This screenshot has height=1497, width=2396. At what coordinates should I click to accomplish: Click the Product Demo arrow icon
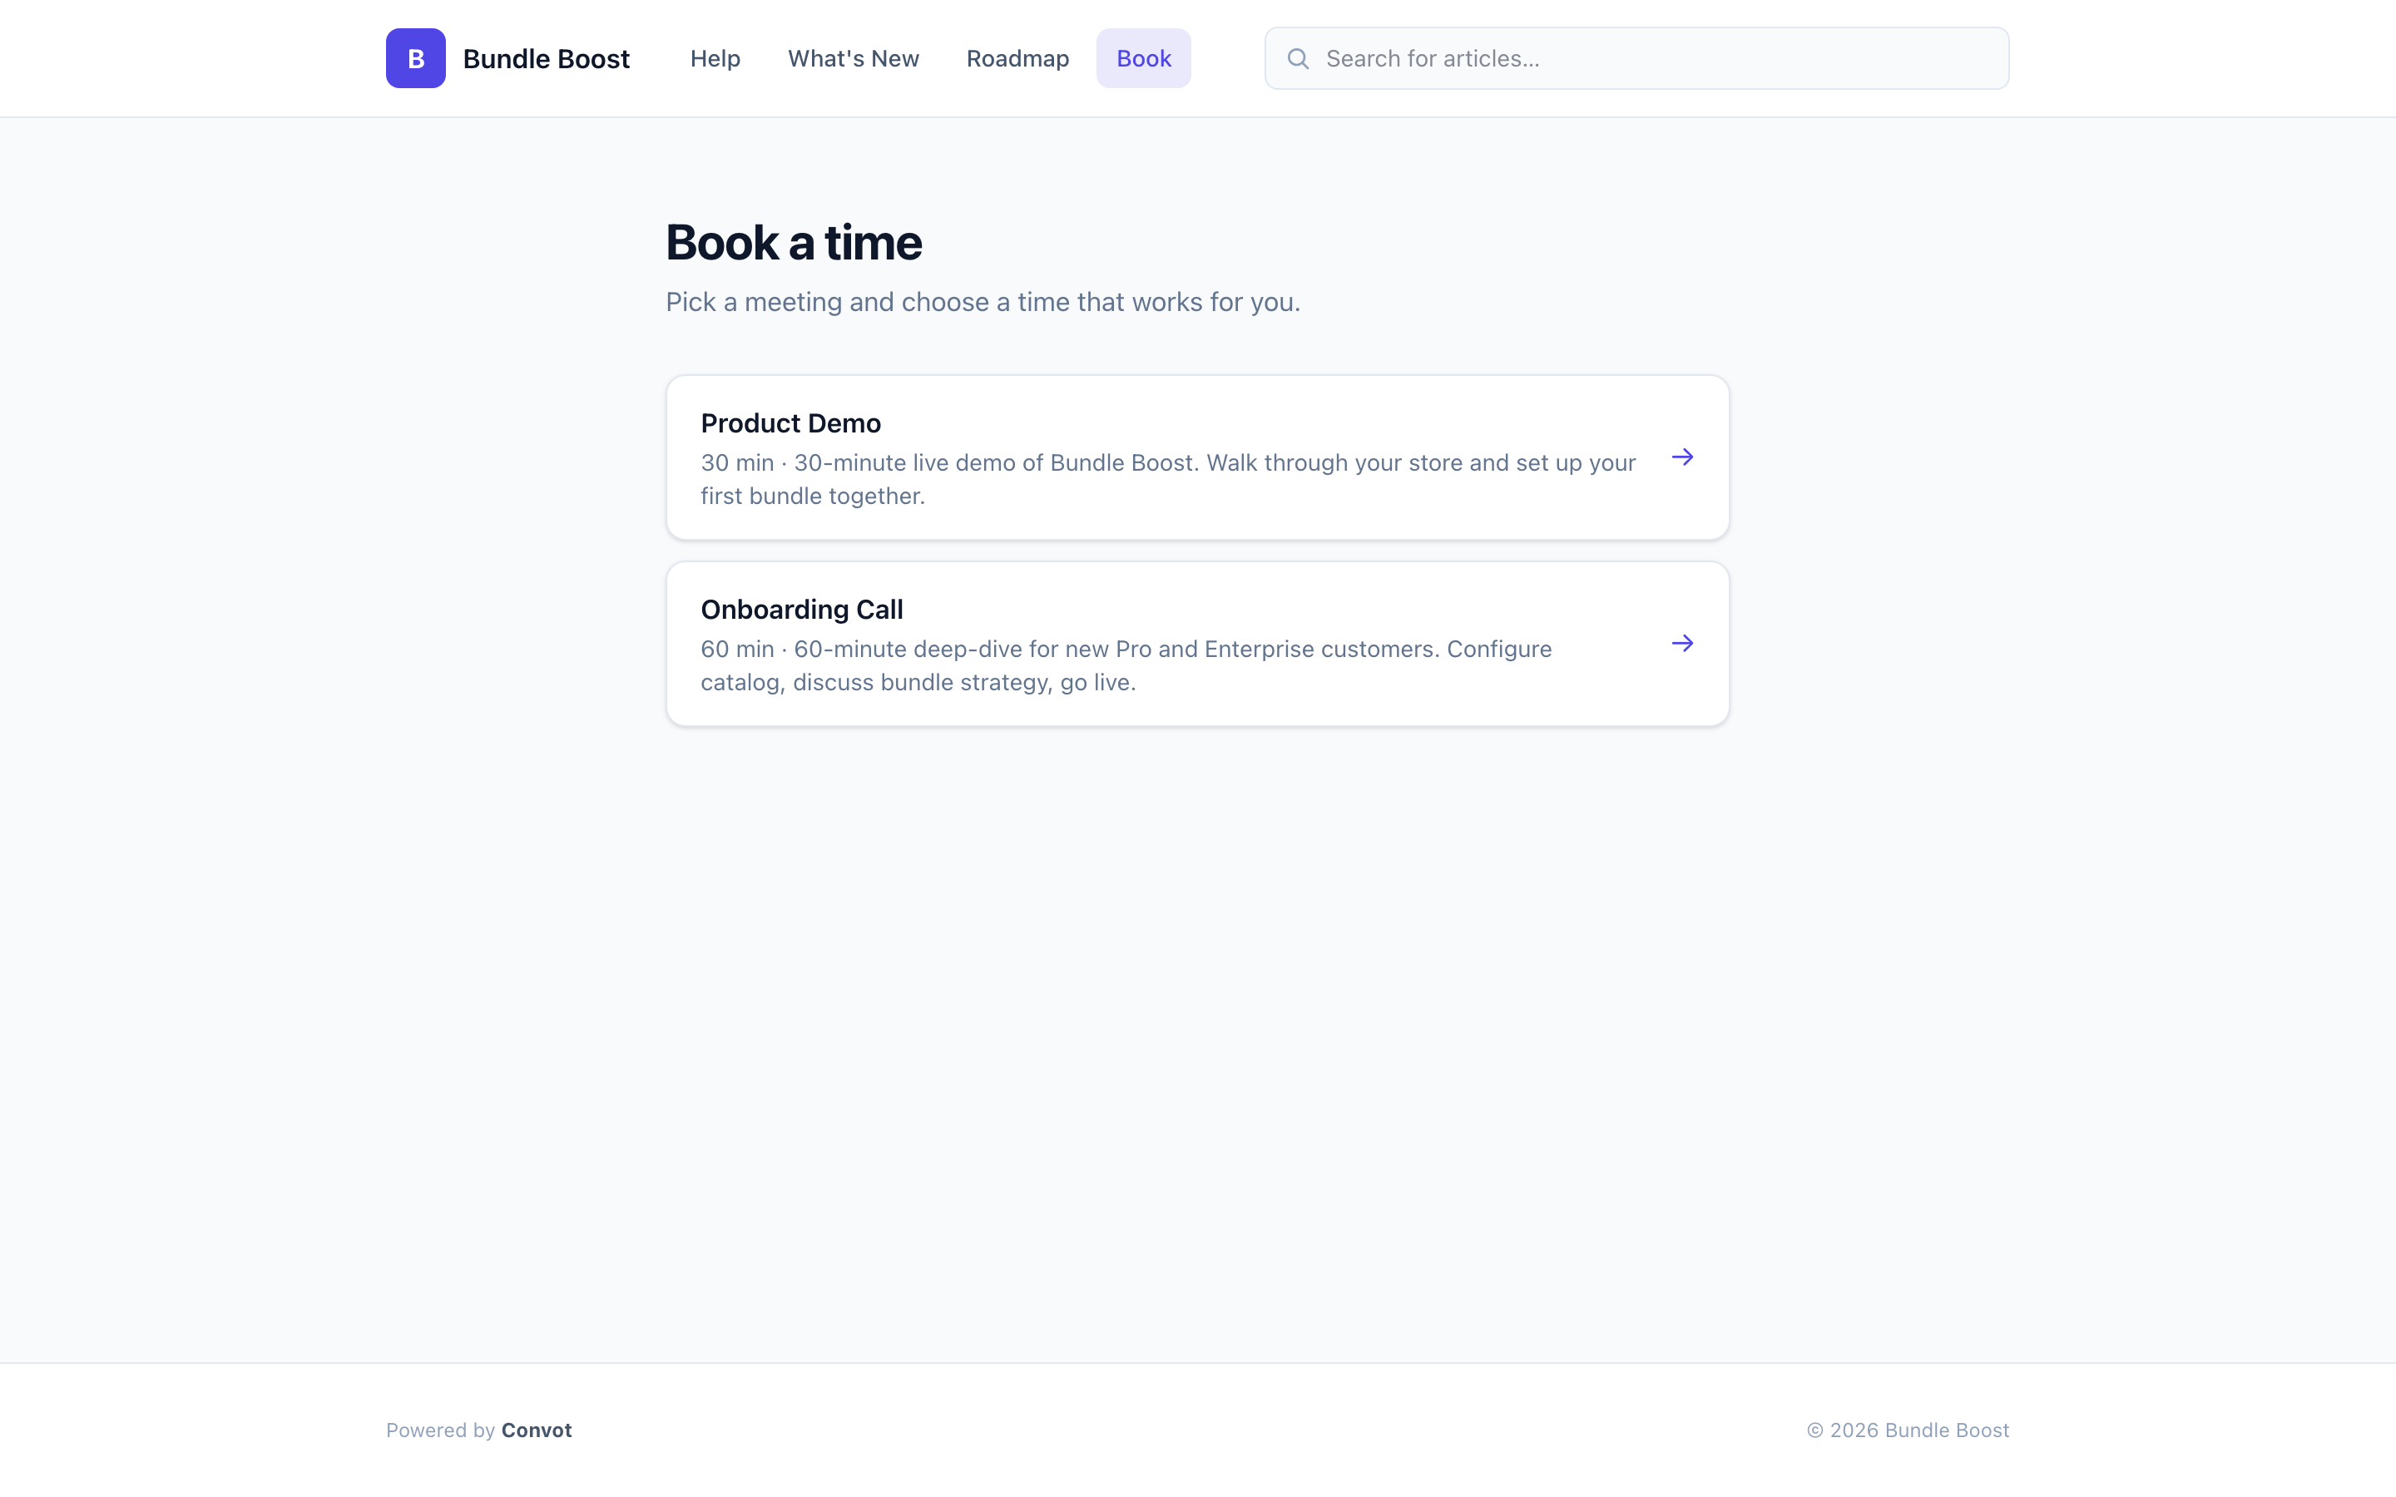click(x=1682, y=457)
